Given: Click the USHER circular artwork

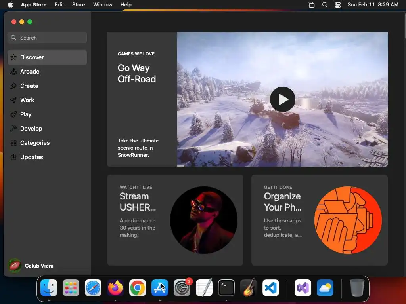Looking at the screenshot, I should click(203, 220).
